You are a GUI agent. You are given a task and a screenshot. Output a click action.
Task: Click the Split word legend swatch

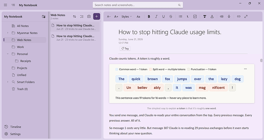pos(150,69)
